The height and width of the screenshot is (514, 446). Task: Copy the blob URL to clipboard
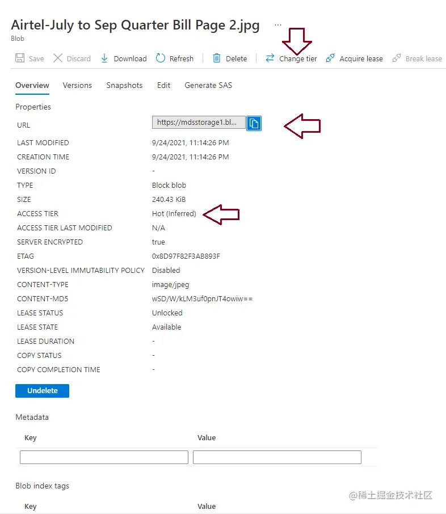[254, 124]
